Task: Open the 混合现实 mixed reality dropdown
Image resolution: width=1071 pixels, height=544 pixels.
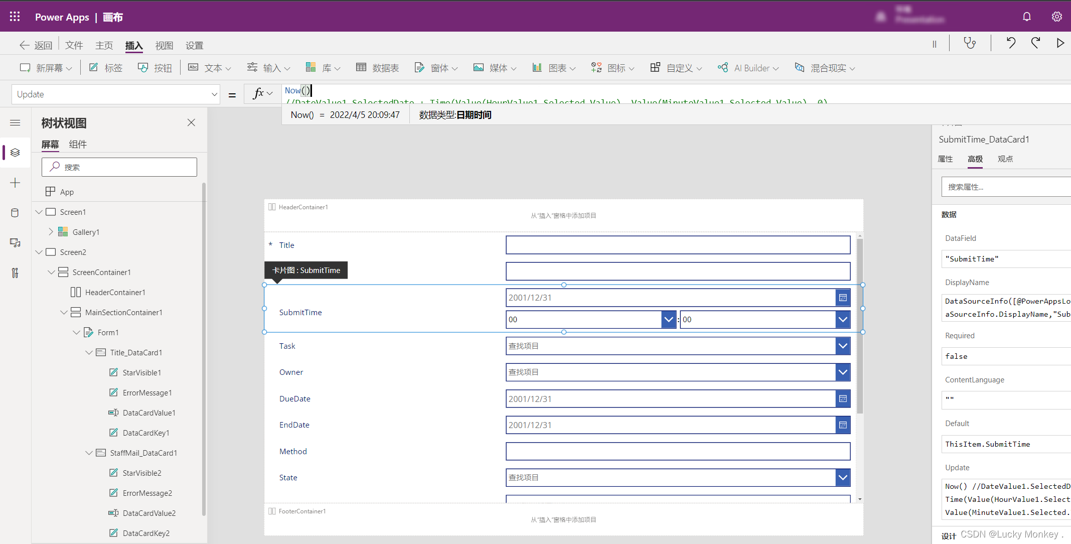Action: pyautogui.click(x=825, y=68)
